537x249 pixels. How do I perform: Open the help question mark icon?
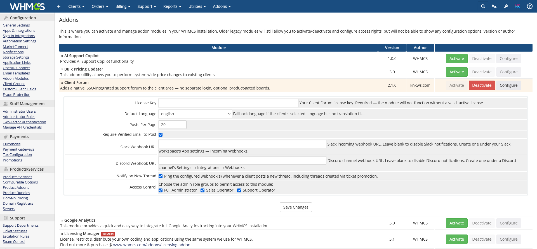(530, 6)
